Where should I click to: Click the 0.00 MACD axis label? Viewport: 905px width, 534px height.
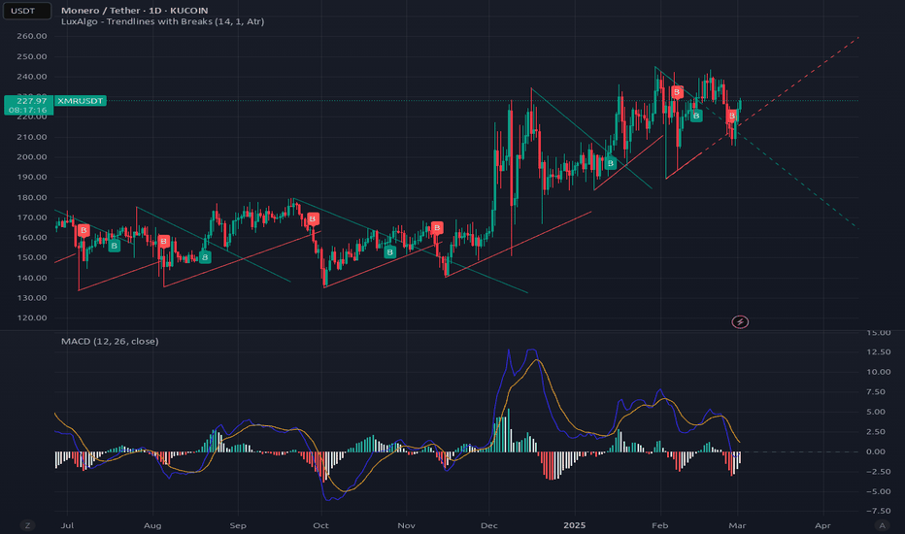pyautogui.click(x=876, y=451)
